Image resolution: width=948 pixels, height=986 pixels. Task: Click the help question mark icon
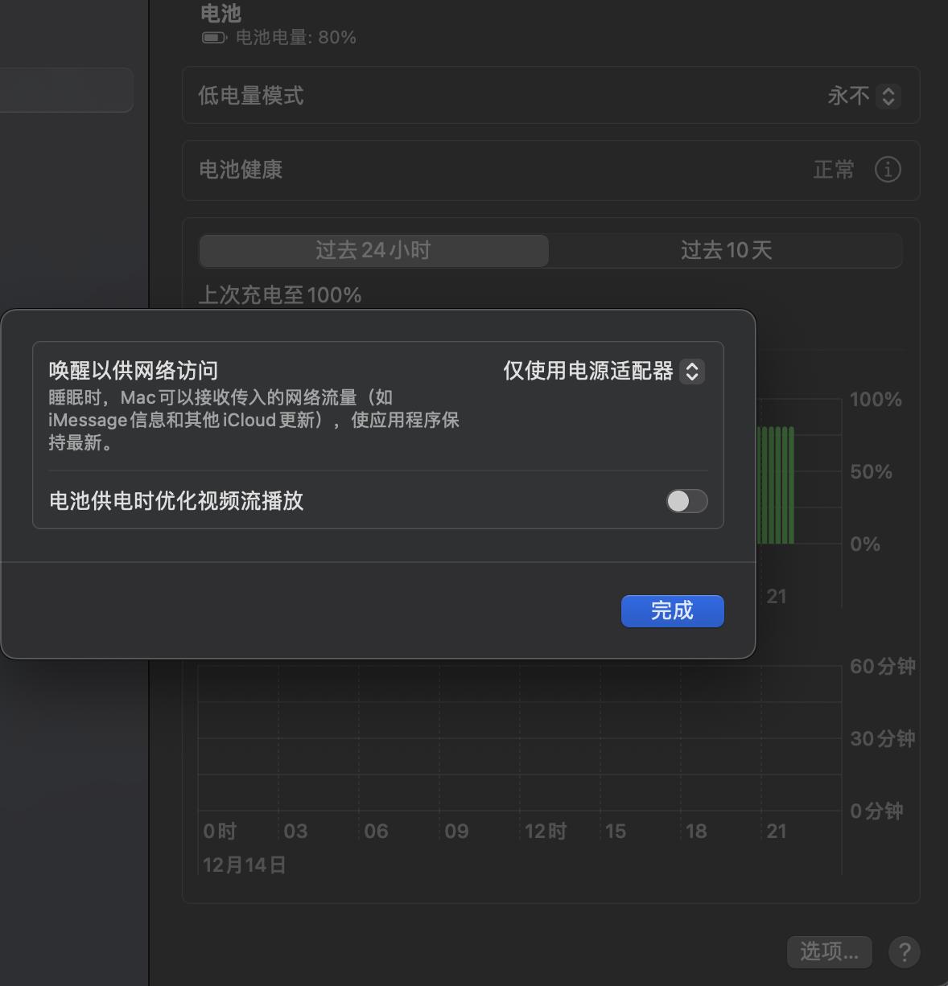[x=903, y=952]
